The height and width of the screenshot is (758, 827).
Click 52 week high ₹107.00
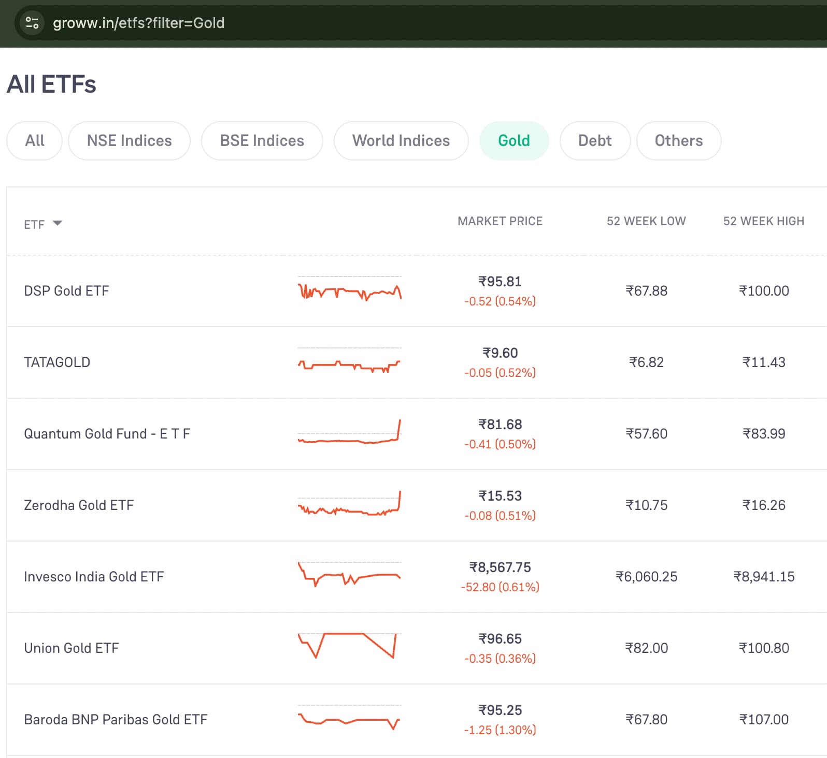764,720
